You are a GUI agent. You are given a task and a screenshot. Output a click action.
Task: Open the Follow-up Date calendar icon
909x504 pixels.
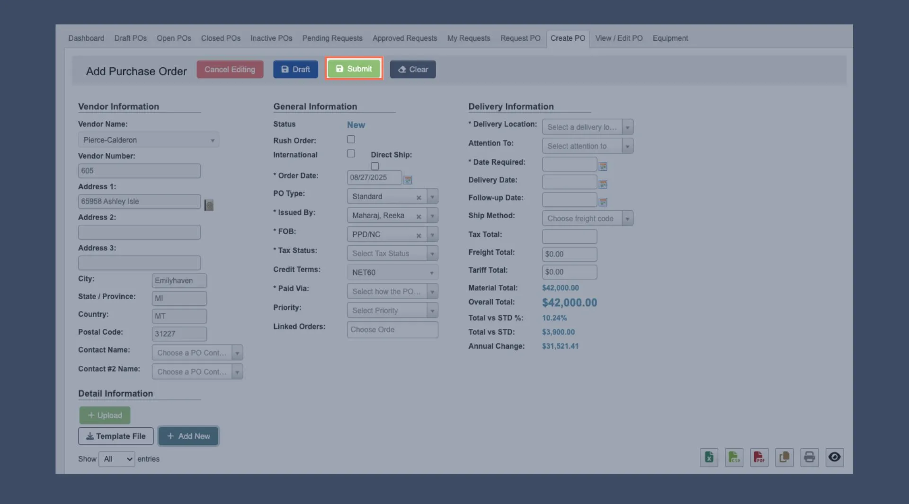(x=603, y=202)
